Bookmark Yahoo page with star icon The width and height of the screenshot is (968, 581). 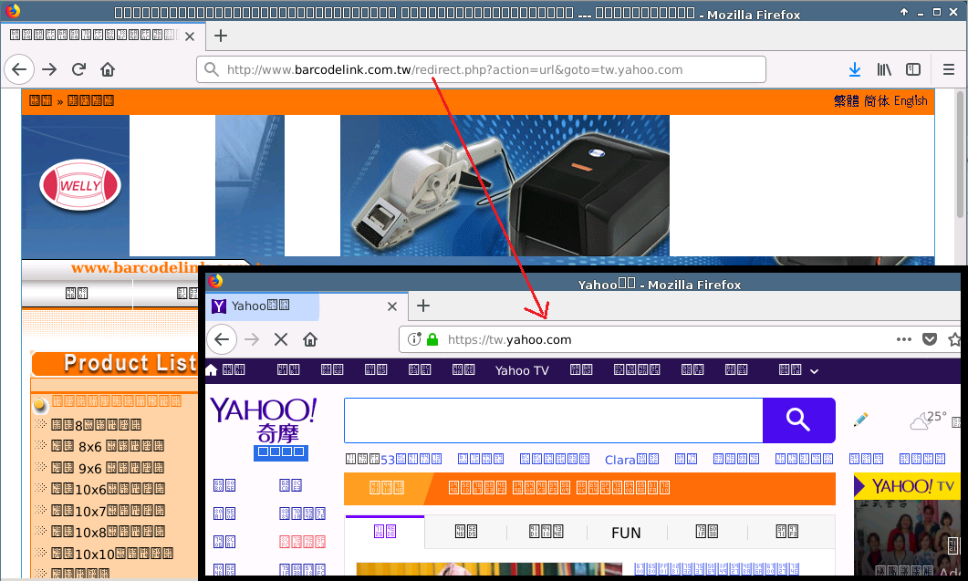coord(954,339)
